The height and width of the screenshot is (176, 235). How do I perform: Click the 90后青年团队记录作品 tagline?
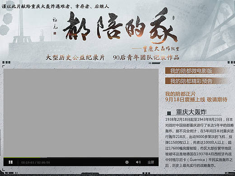[146, 58]
